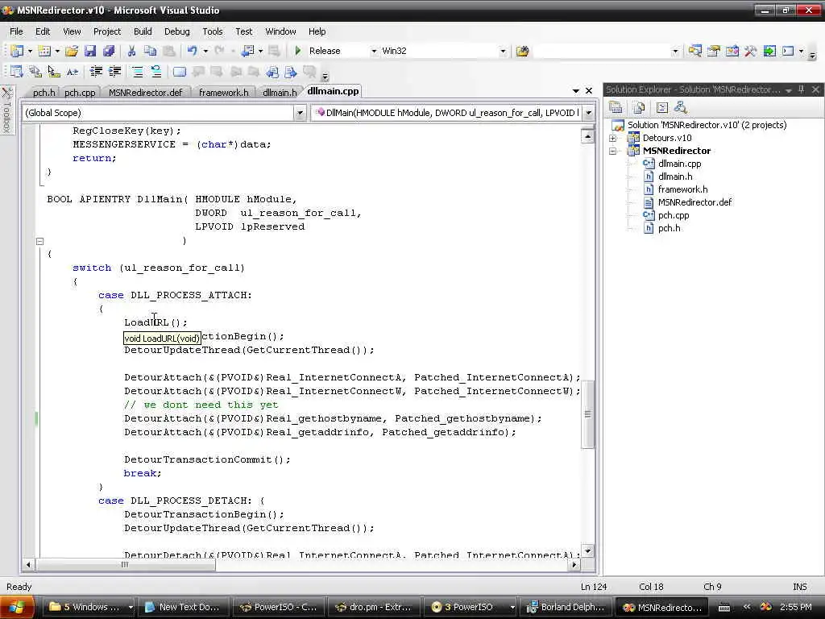825x619 pixels.
Task: Switch to the pch.cpp tab
Action: (x=80, y=93)
